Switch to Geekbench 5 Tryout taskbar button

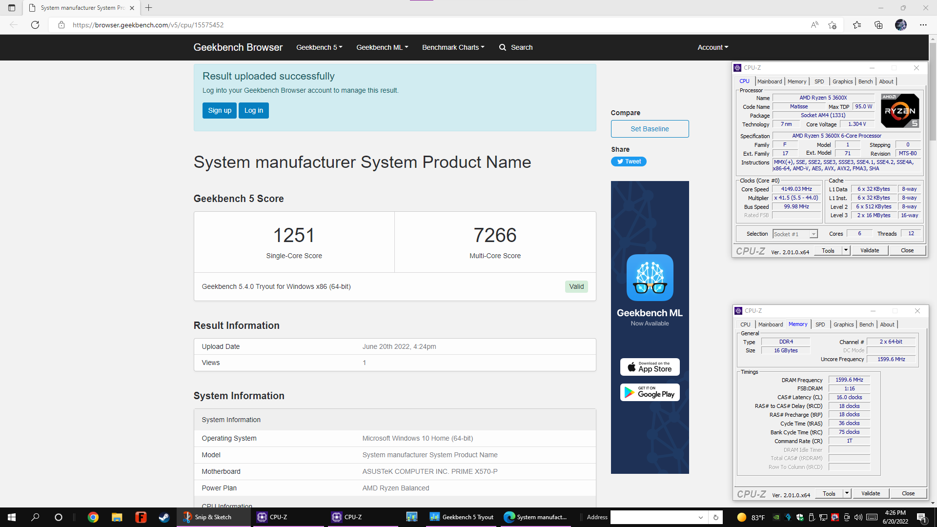click(x=461, y=517)
